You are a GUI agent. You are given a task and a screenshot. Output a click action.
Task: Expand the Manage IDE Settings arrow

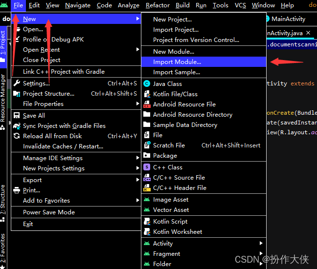(137, 158)
